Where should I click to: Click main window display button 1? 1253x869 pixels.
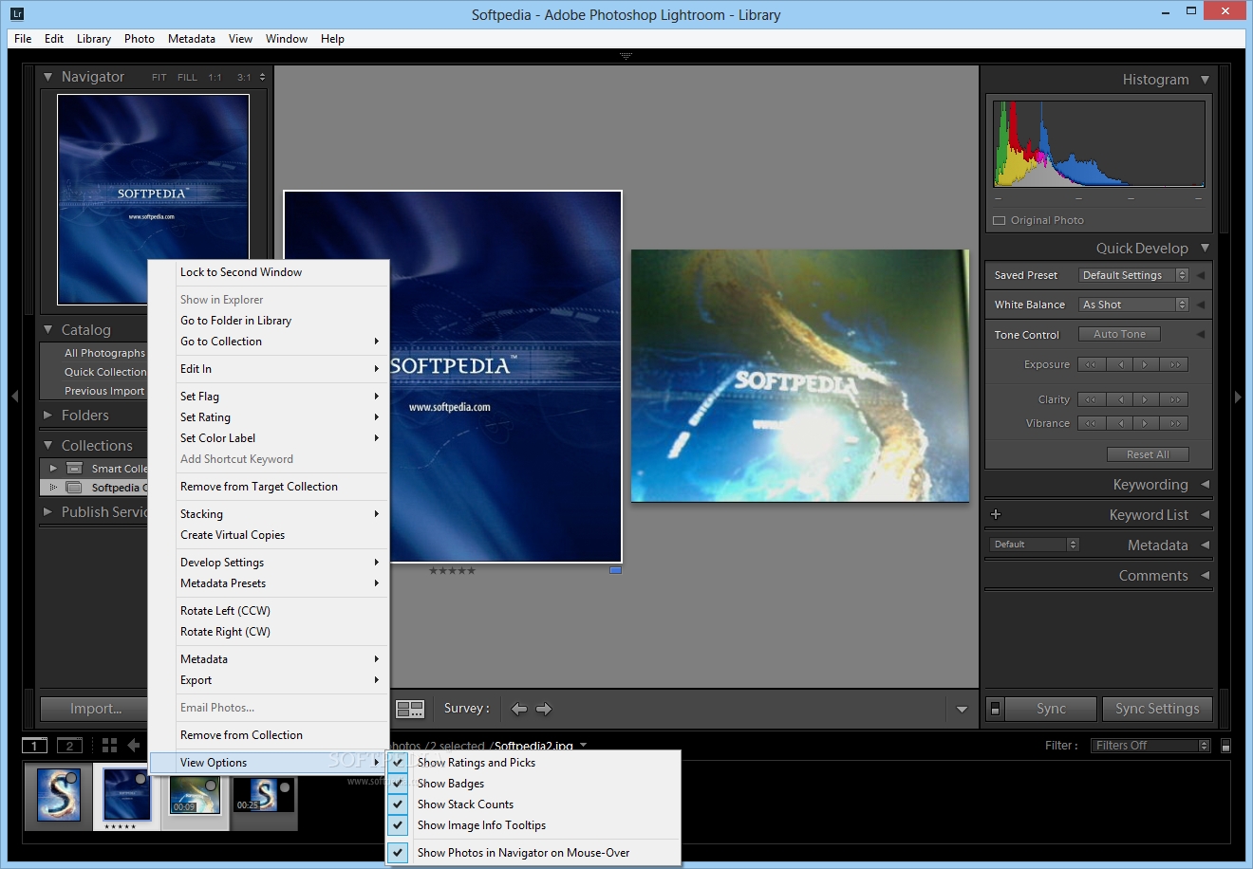click(x=34, y=746)
